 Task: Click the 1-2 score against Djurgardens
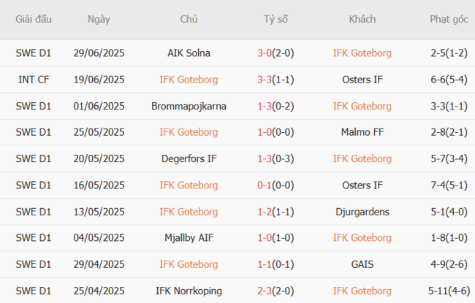(265, 212)
